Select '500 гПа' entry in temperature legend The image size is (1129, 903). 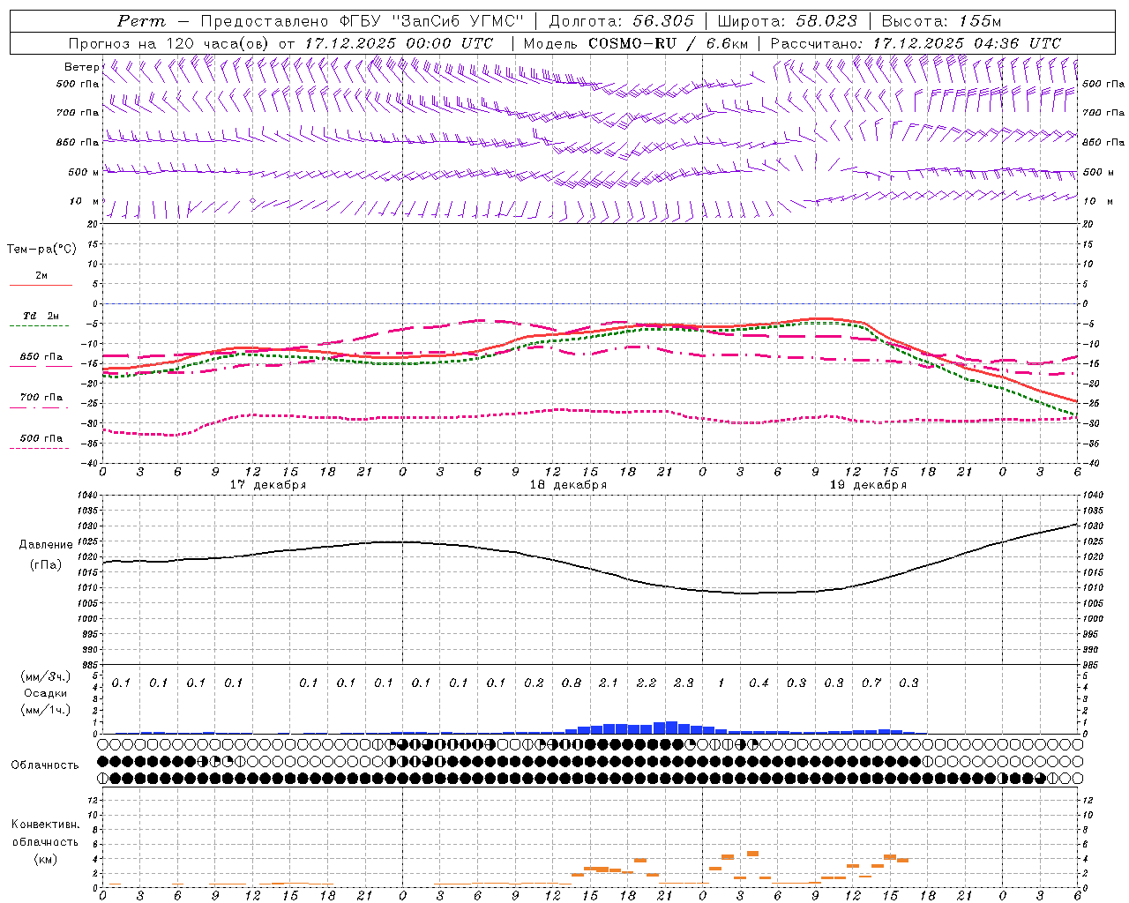pyautogui.click(x=41, y=438)
